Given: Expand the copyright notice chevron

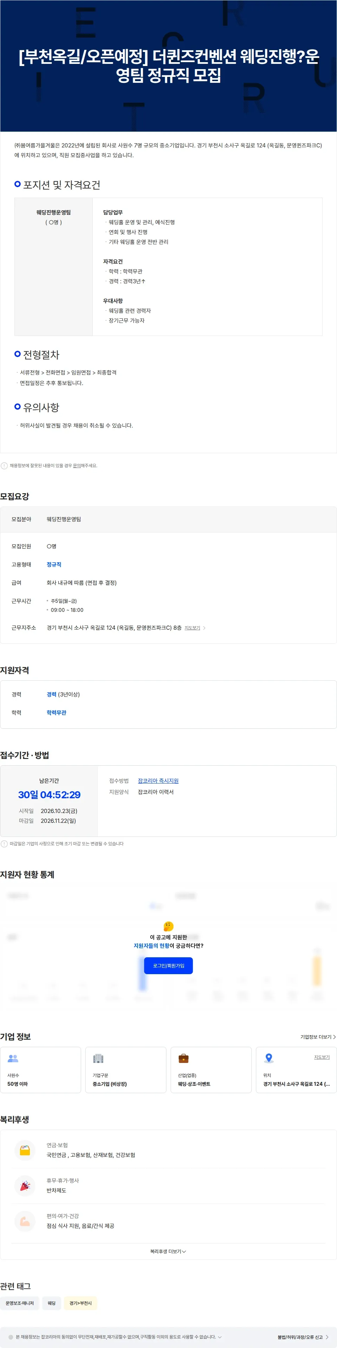Looking at the screenshot, I should click(220, 1337).
